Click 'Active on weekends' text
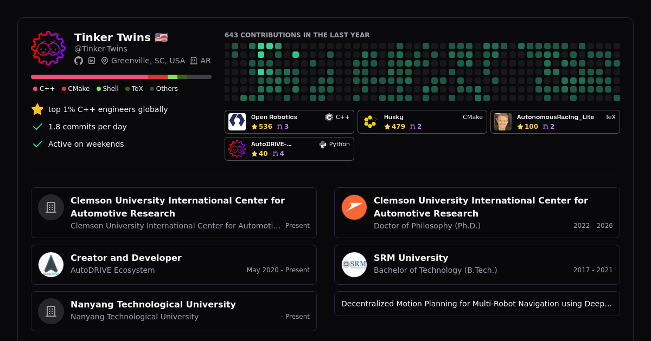This screenshot has width=651, height=341. 86,144
